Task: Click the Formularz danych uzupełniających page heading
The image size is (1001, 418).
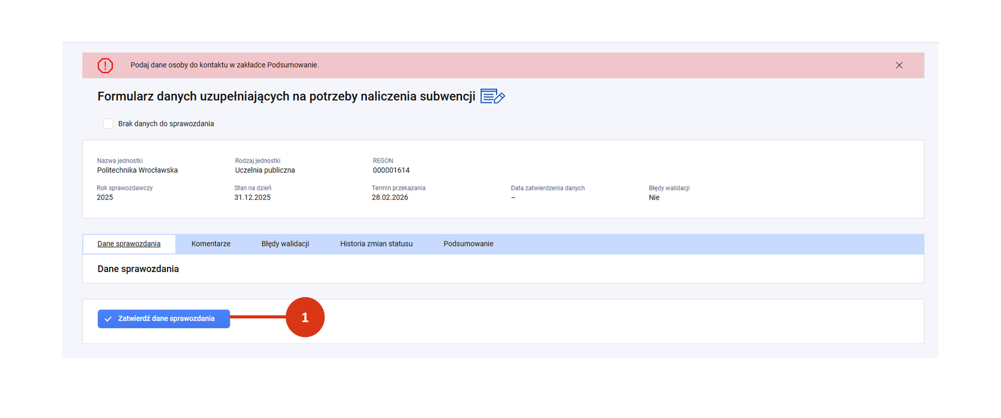Action: 286,96
